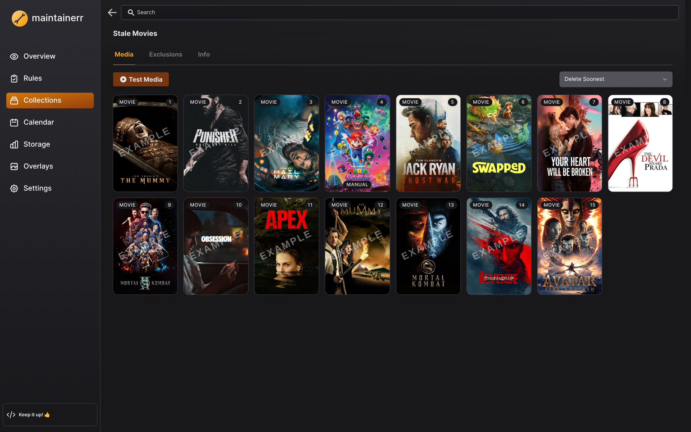Go to Calendar page

50,122
